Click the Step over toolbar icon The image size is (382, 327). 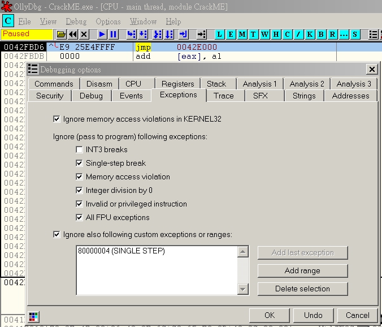pyautogui.click(x=143, y=34)
